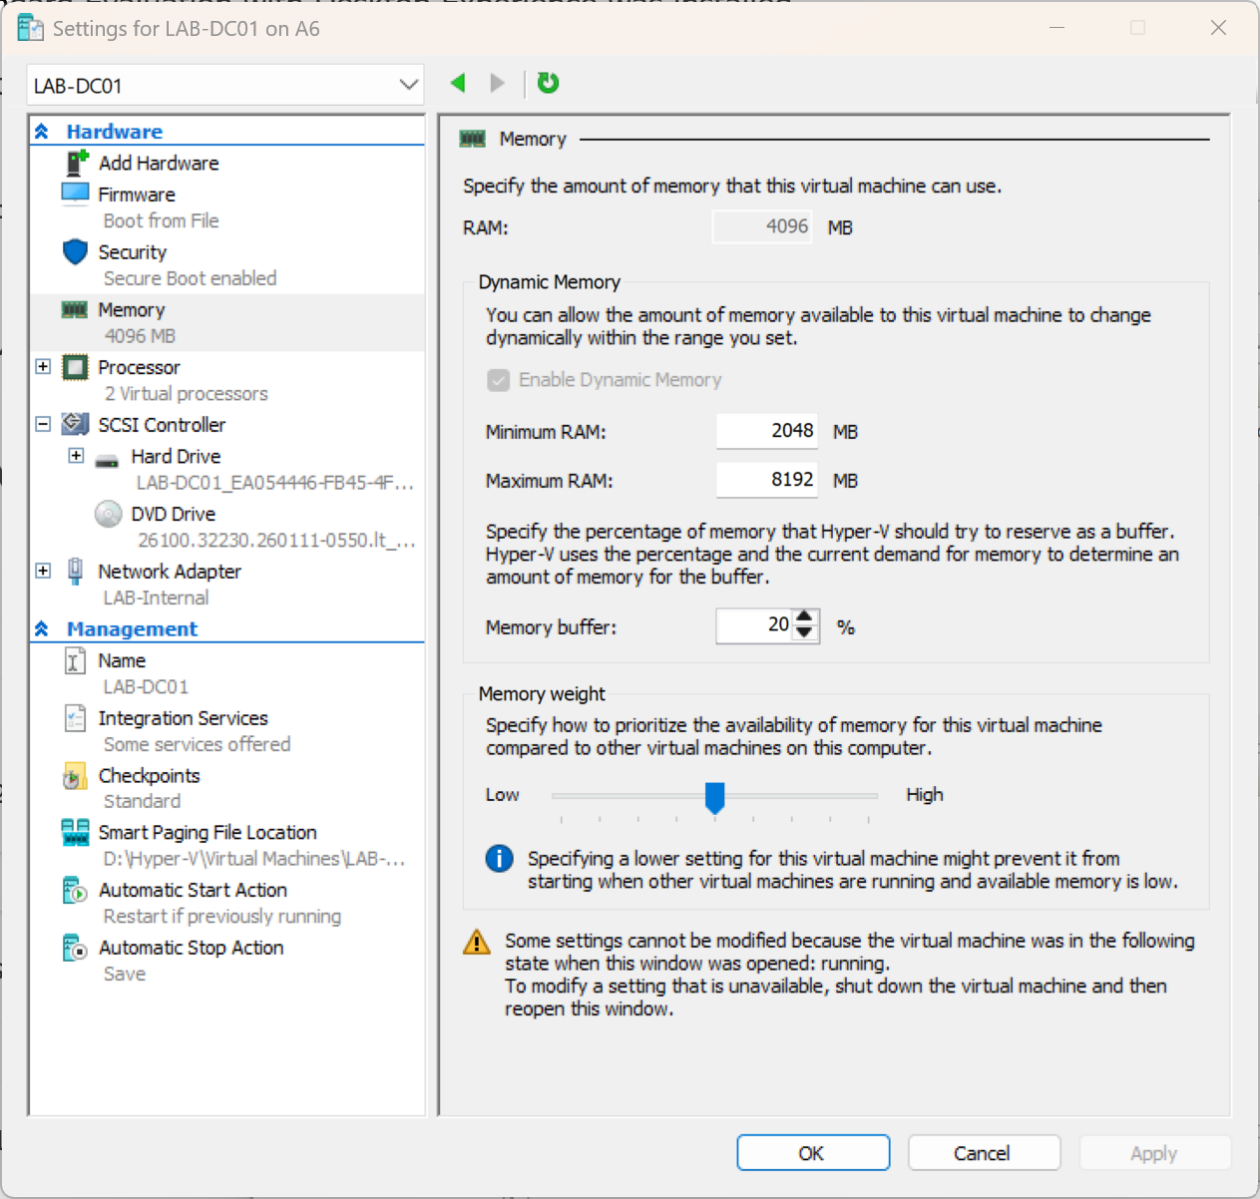Screen dimensions: 1260x1199
Task: Click the Add Hardware icon
Action: point(76,163)
